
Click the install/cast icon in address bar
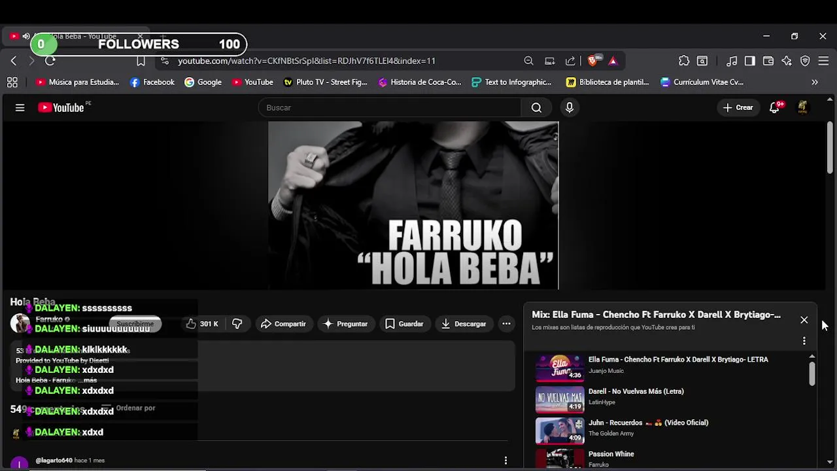click(550, 61)
